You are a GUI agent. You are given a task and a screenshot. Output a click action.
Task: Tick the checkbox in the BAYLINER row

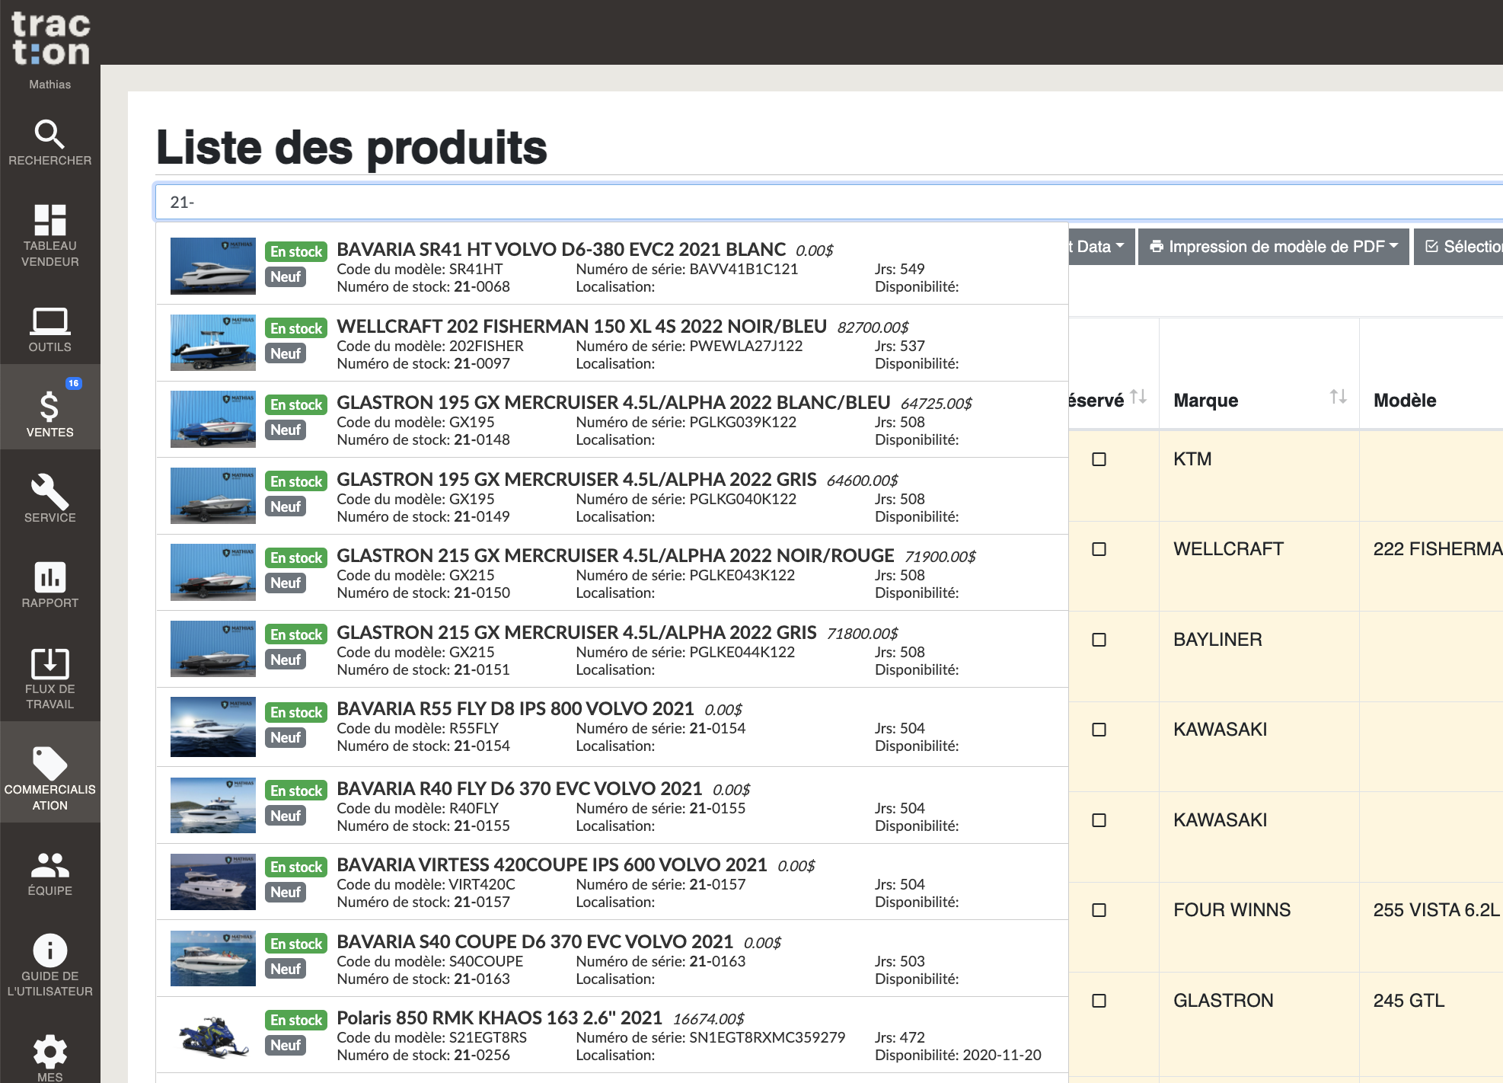tap(1099, 640)
